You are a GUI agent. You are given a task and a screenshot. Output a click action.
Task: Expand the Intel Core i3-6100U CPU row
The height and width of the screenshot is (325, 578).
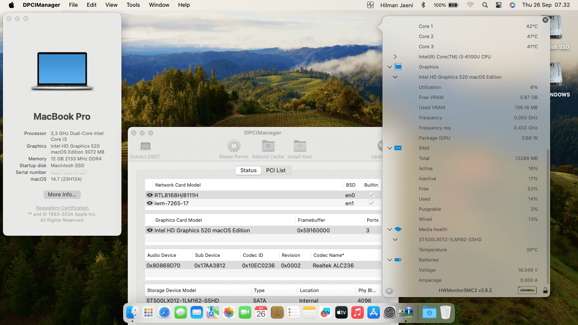[x=395, y=57]
